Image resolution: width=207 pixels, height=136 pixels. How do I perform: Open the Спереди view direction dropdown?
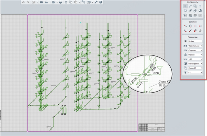(195, 50)
